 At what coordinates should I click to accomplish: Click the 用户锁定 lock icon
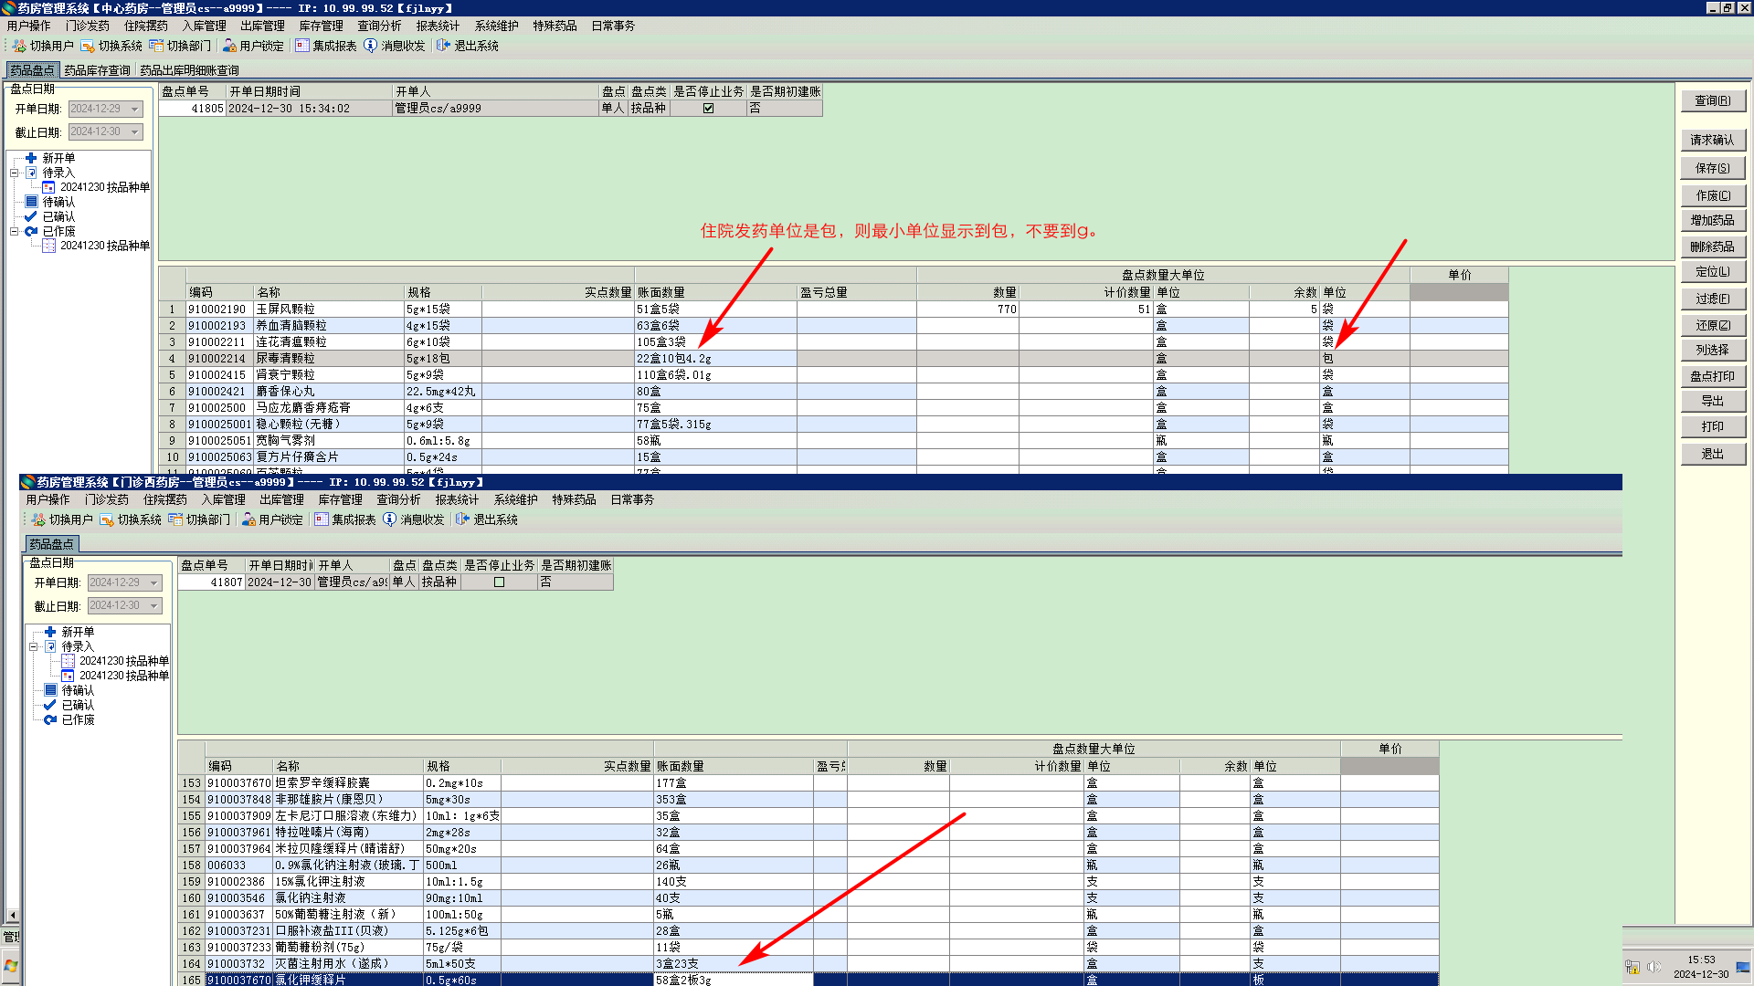[229, 46]
